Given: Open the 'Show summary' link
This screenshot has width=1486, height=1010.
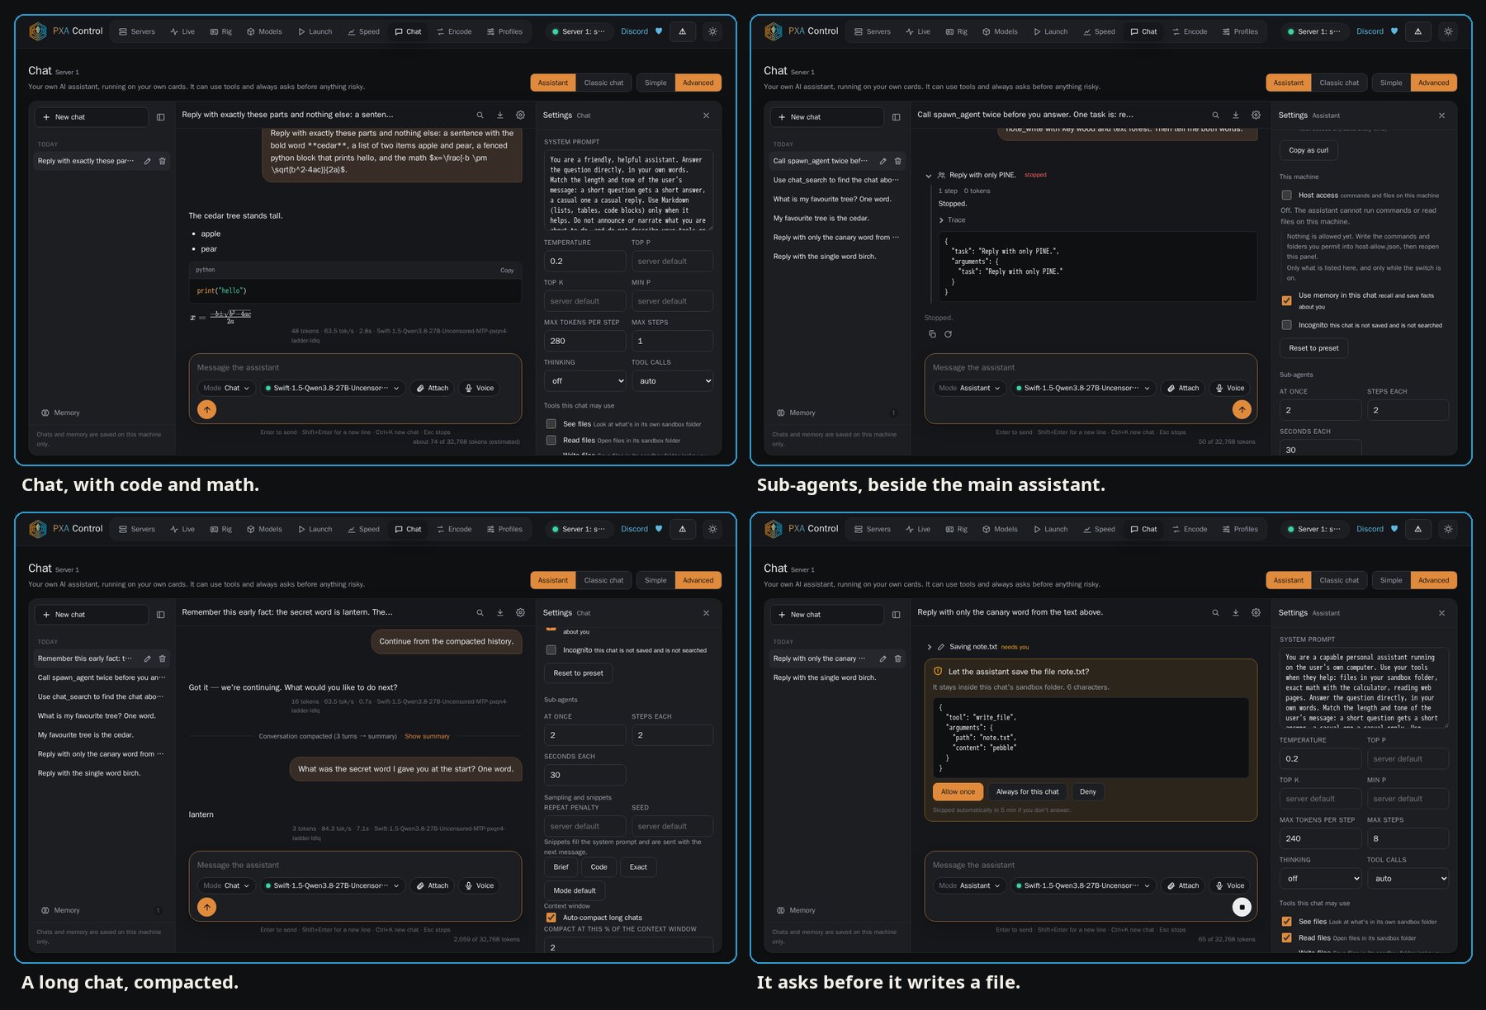Looking at the screenshot, I should (427, 736).
